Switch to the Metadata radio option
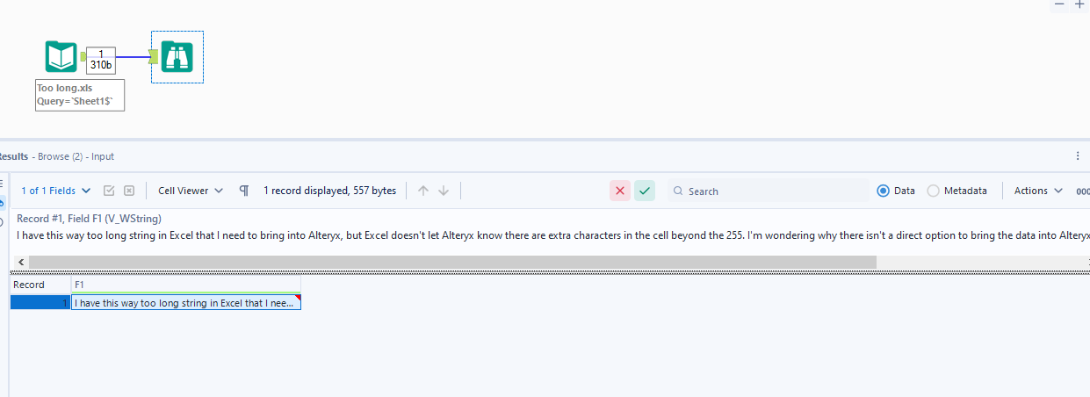 click(934, 191)
